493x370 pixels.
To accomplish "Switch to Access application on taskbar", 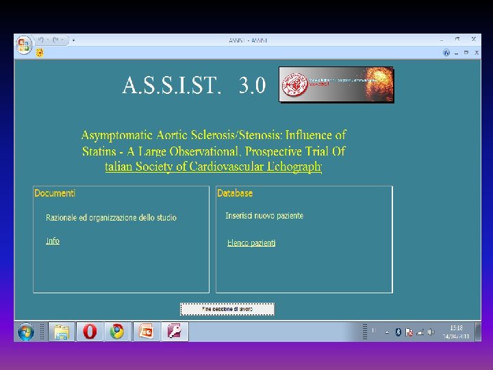I will 175,332.
